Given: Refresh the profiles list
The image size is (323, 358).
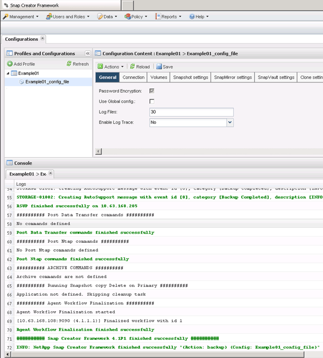Looking at the screenshot, I should (x=77, y=64).
